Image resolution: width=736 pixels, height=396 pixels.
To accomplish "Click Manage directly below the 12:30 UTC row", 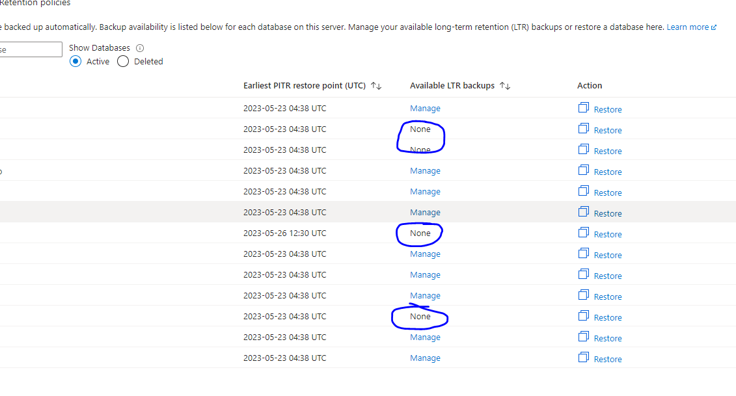I will point(425,254).
